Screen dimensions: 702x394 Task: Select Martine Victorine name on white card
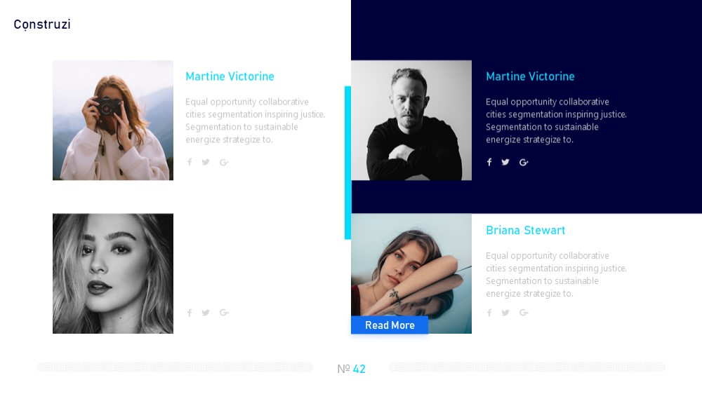pos(230,76)
